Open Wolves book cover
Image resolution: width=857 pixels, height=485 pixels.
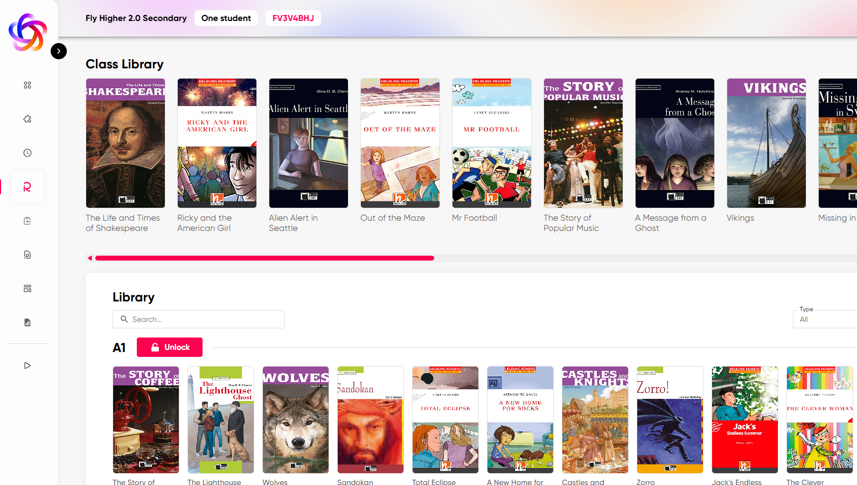pyautogui.click(x=296, y=420)
